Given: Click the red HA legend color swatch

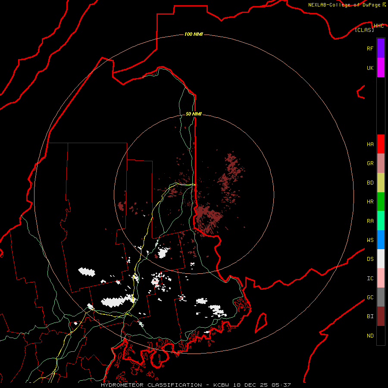Looking at the screenshot, I should point(381,144).
